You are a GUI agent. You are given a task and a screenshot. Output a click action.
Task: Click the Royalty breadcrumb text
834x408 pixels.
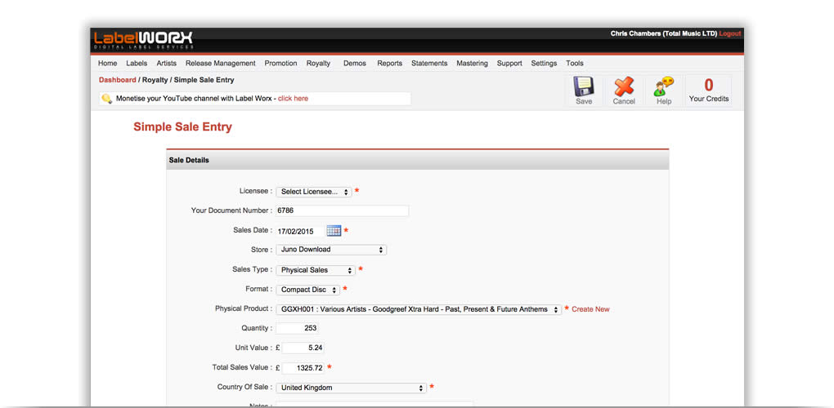point(155,80)
